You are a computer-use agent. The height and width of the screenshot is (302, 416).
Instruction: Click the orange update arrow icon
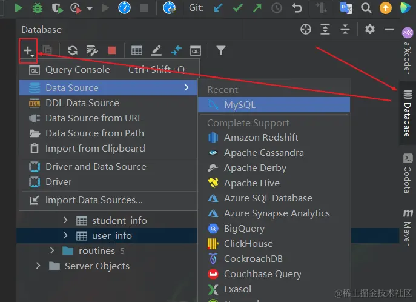click(x=386, y=8)
